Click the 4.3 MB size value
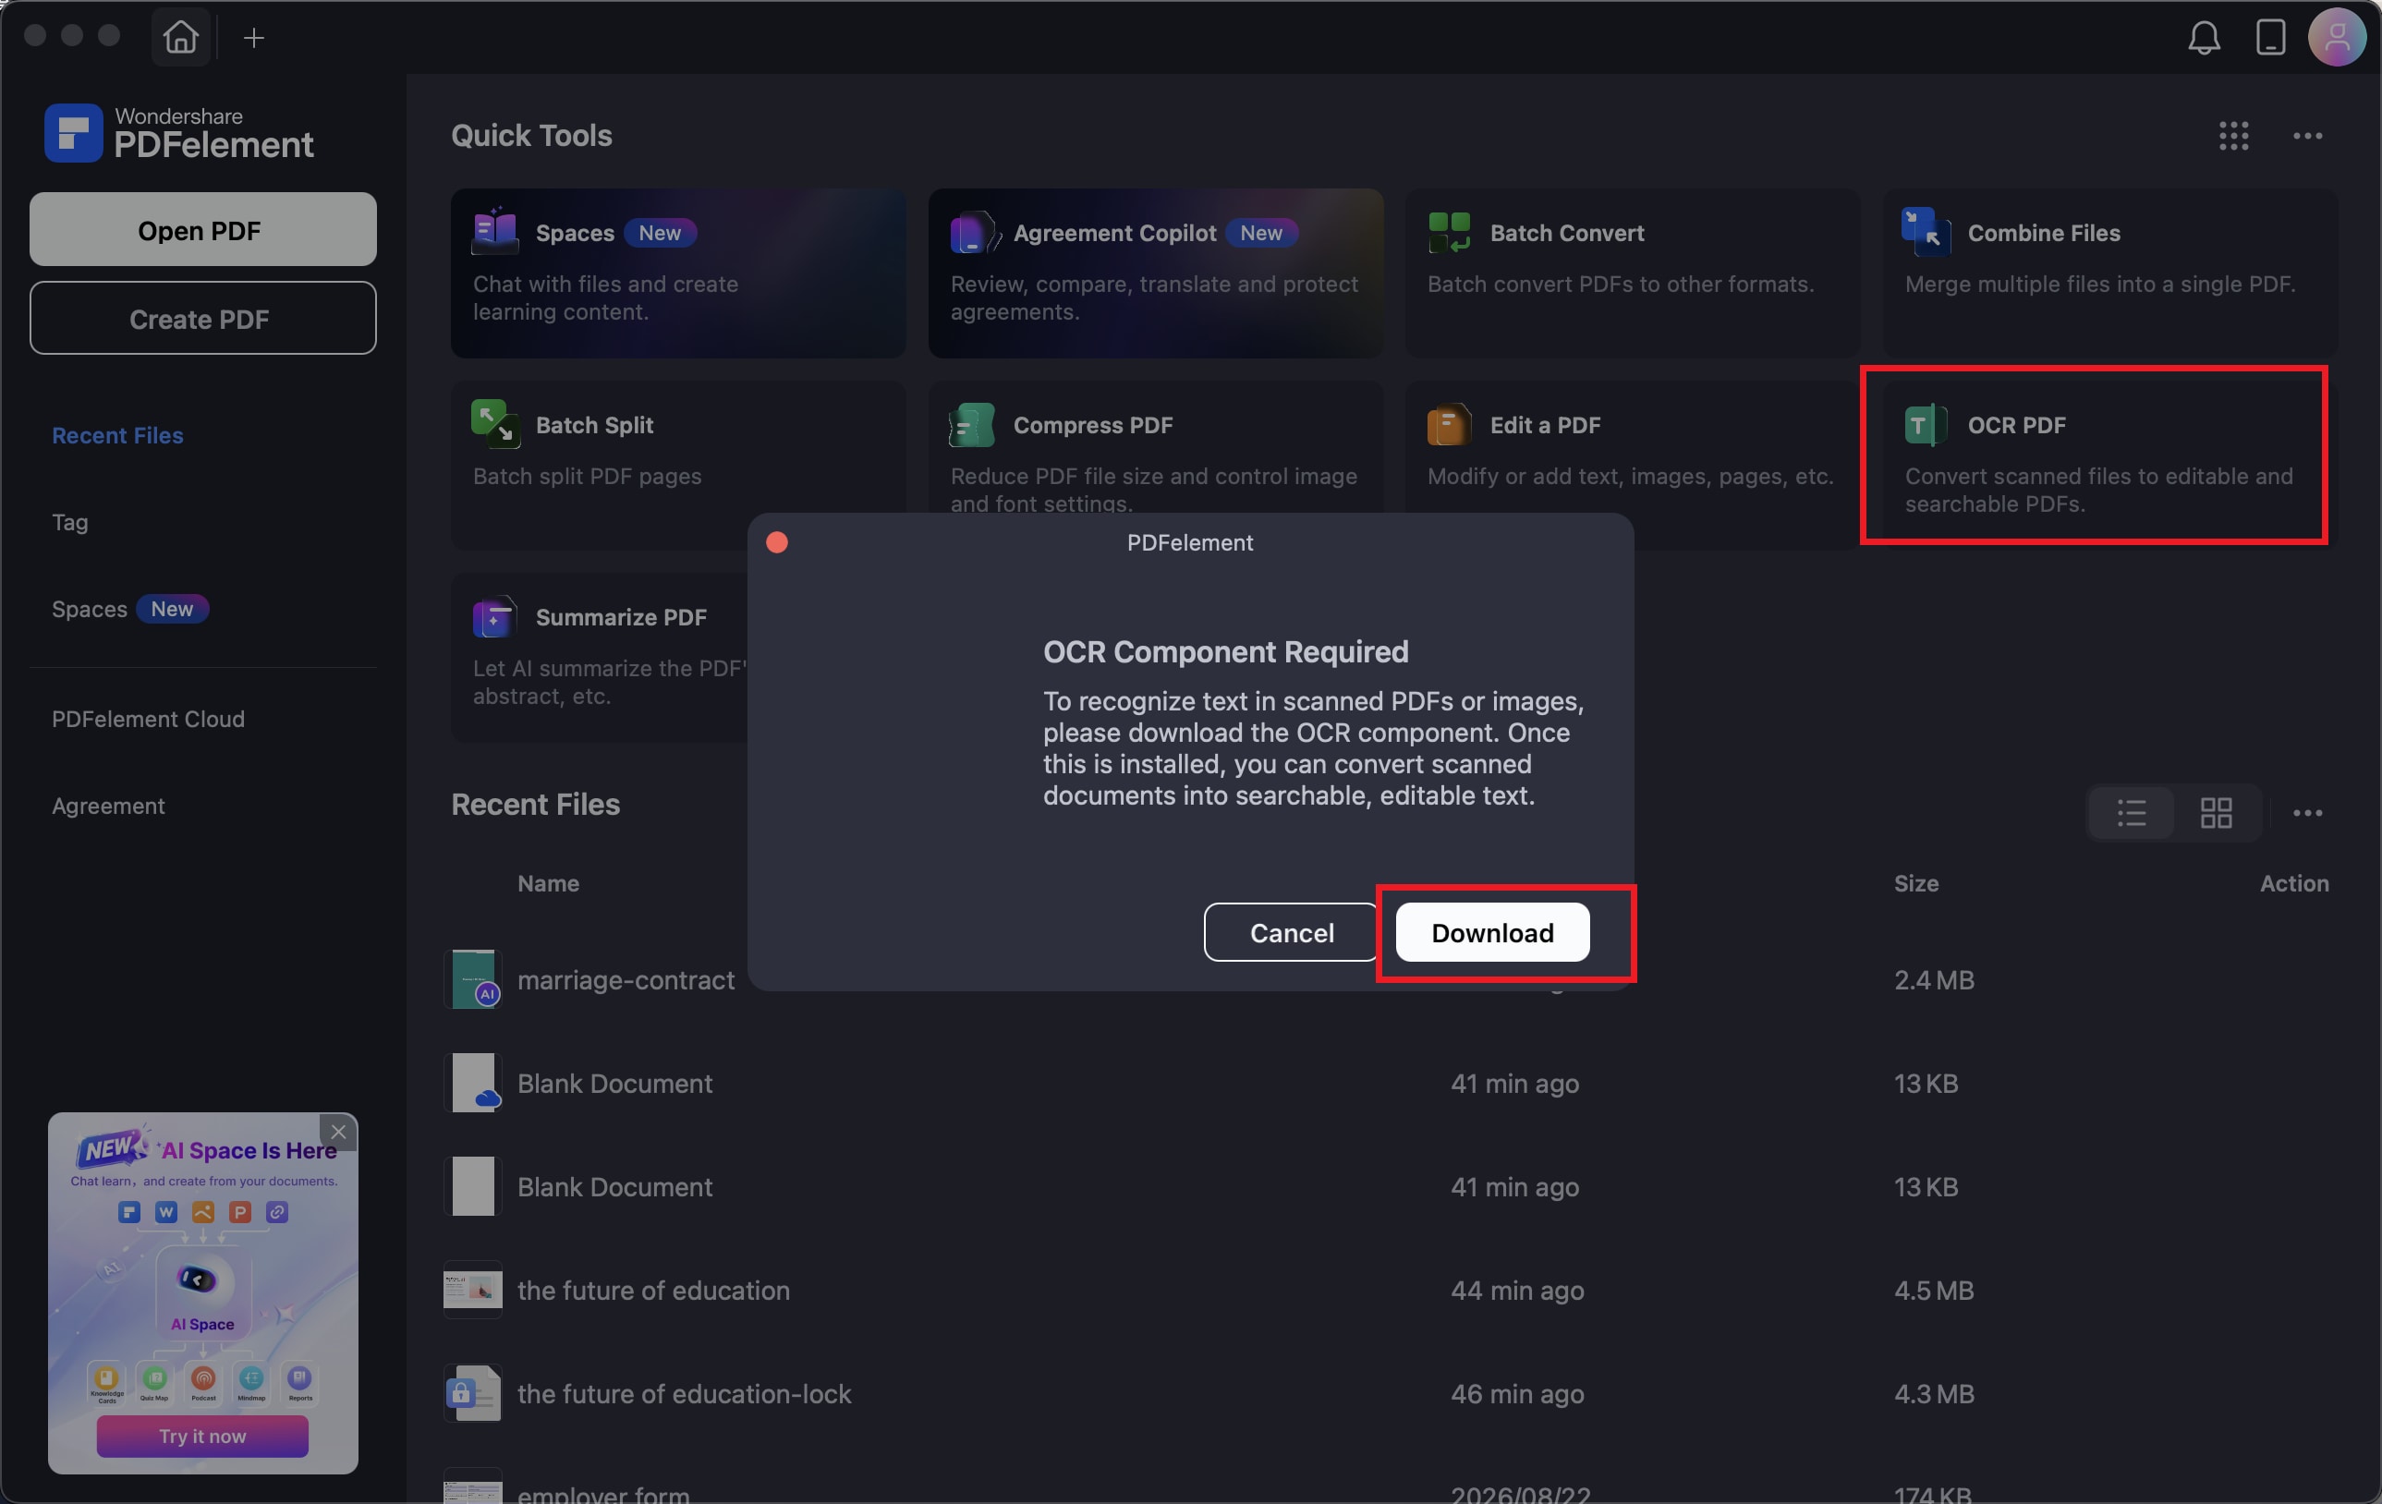 point(1934,1394)
